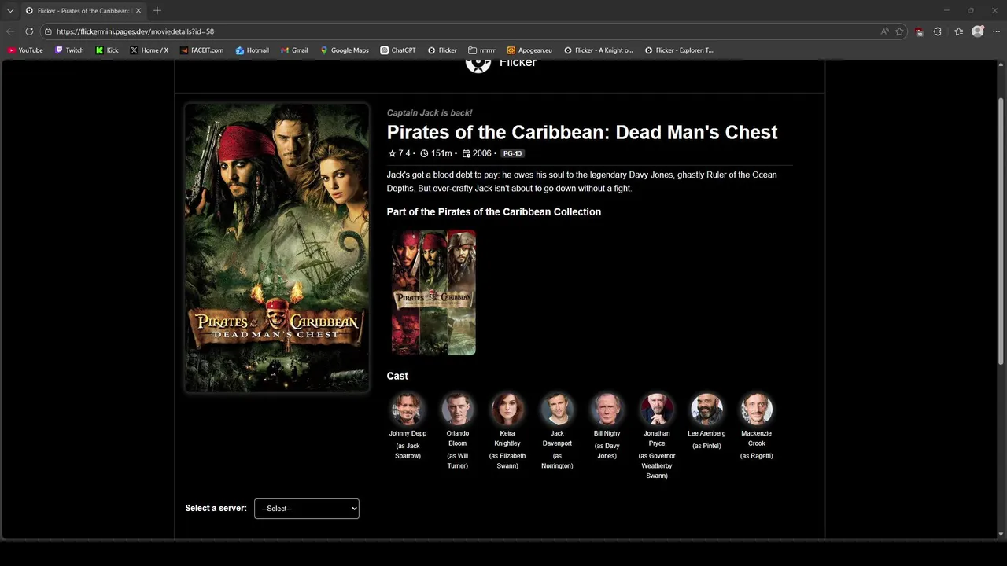Open the YouTube bookmark

tap(25, 50)
